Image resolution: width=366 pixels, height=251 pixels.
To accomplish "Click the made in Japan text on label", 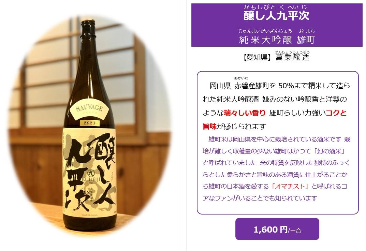I will [x=90, y=215].
